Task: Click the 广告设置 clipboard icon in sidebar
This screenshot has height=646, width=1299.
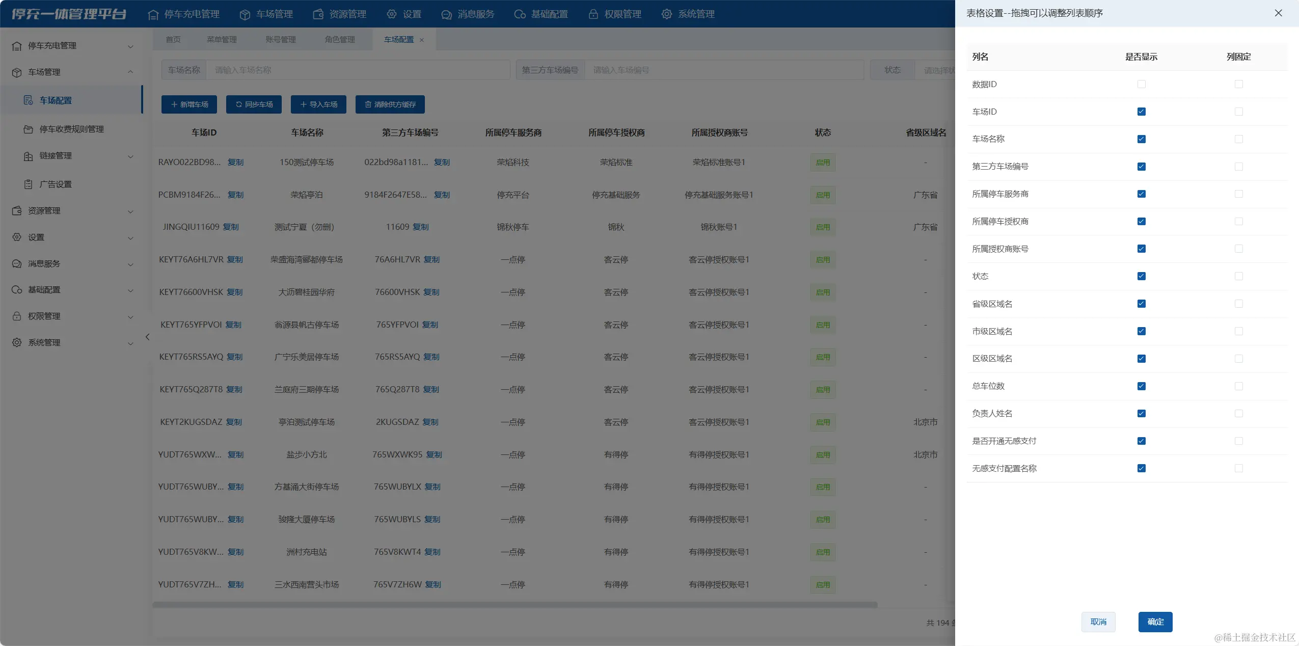Action: (29, 184)
